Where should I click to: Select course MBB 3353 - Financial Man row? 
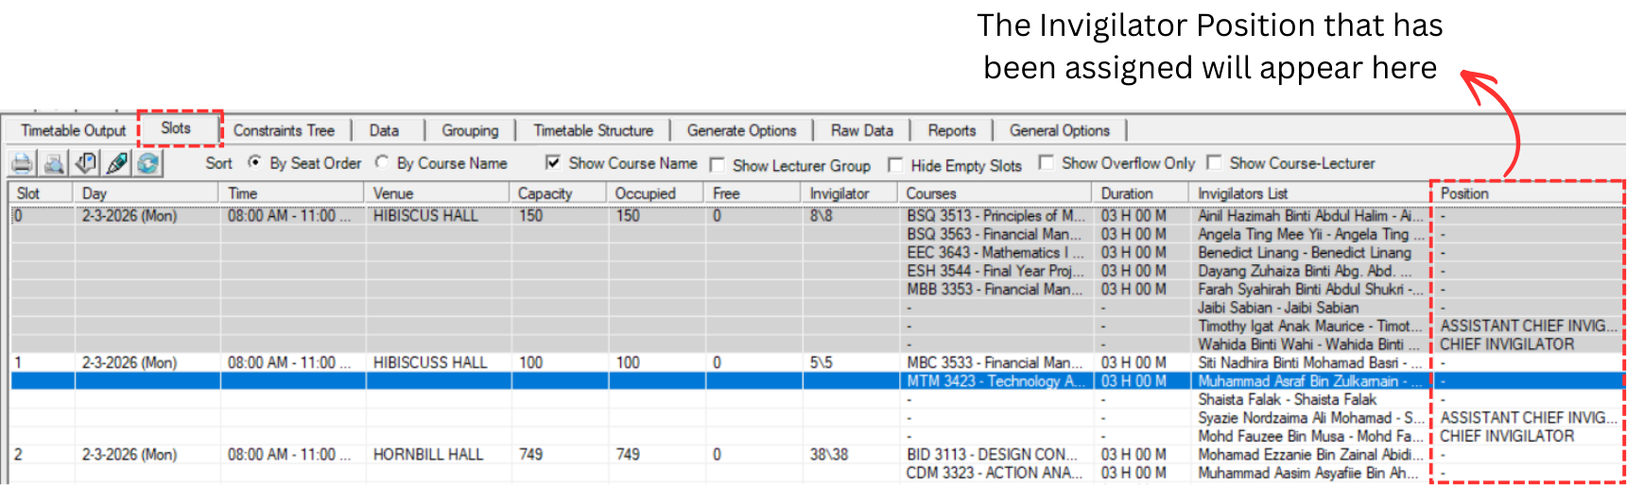995,289
